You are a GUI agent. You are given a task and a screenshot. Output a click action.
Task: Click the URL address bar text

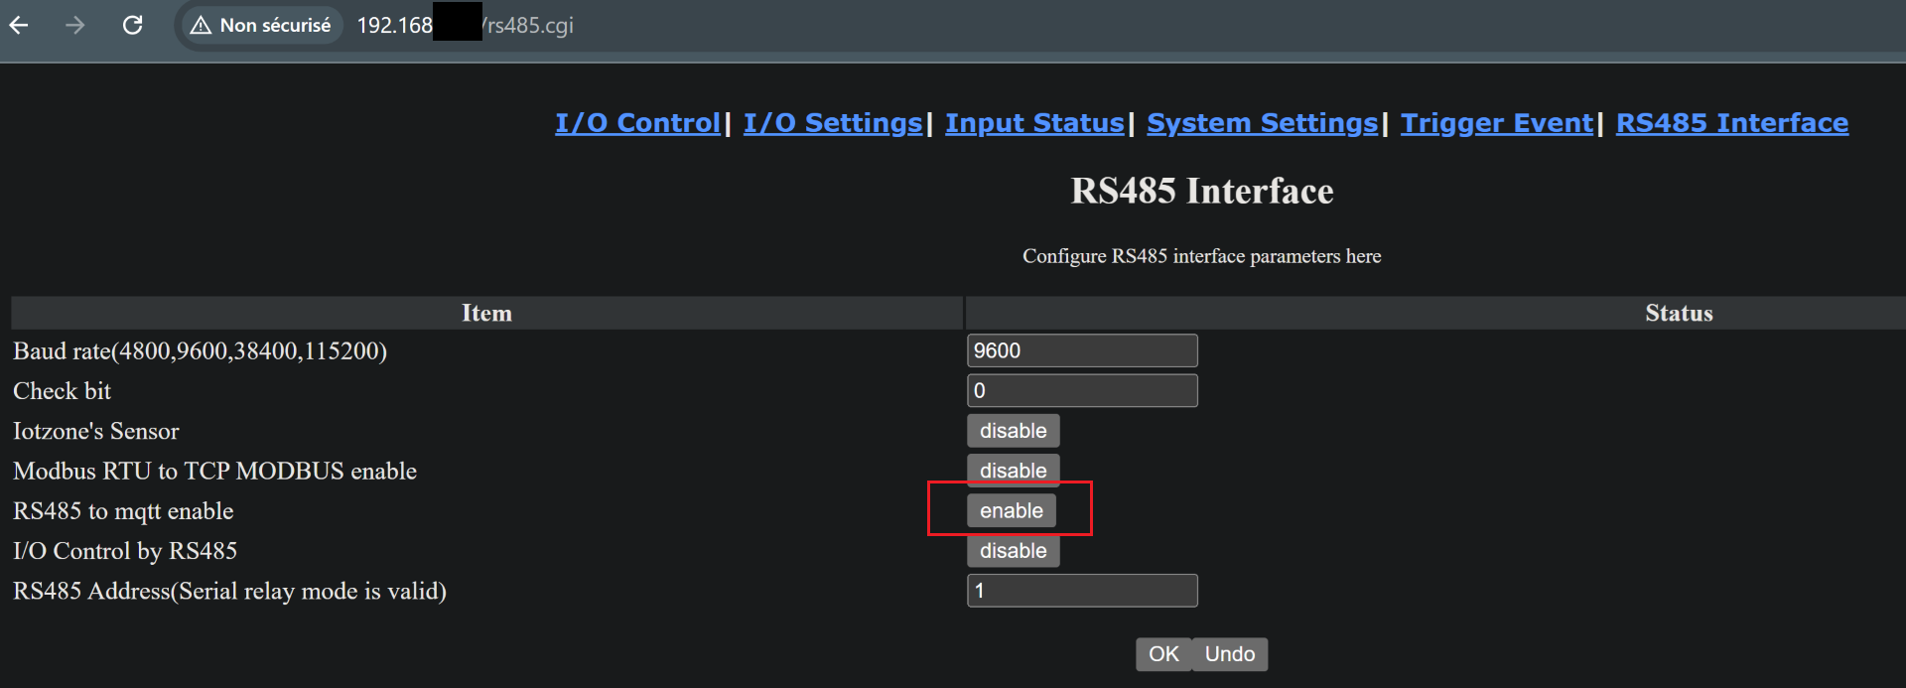(x=466, y=25)
